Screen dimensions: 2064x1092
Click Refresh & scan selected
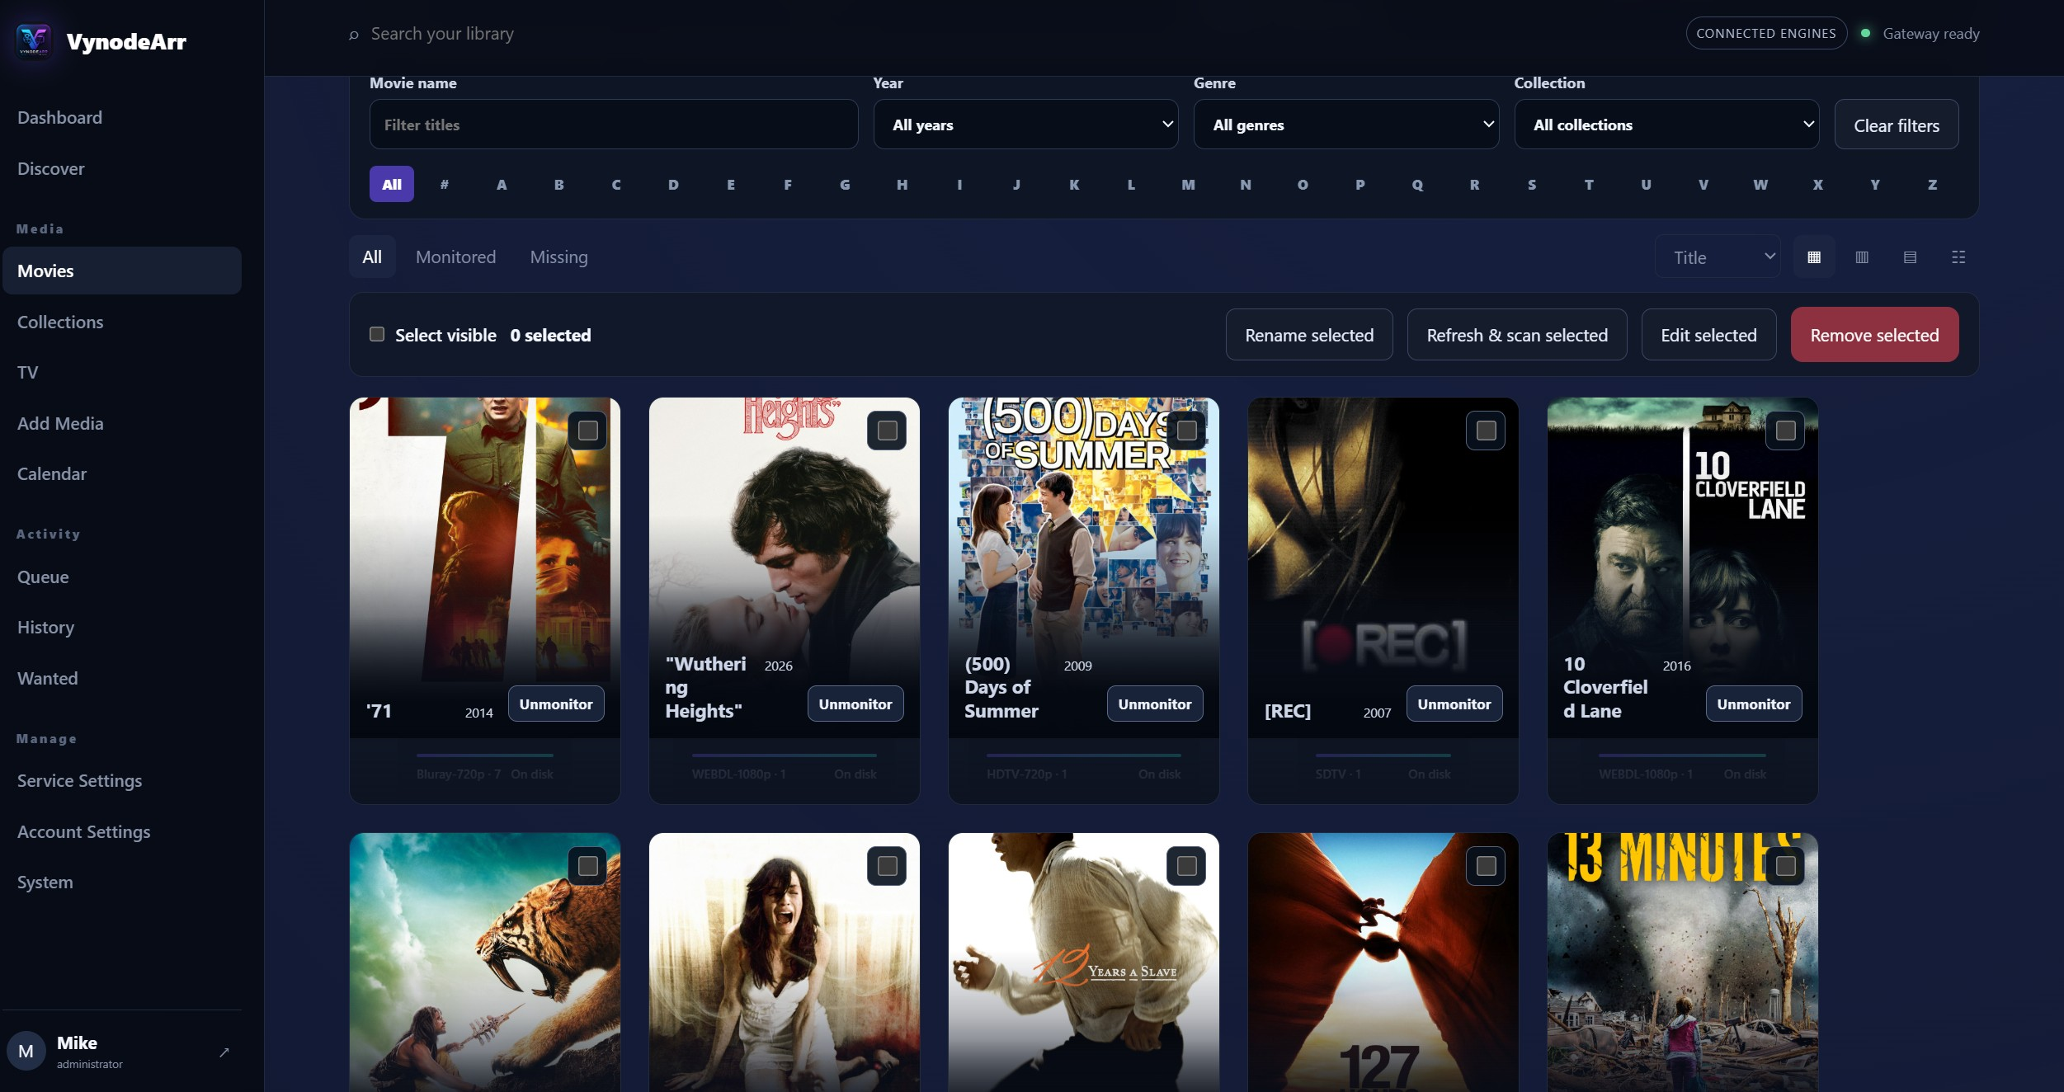pos(1517,335)
